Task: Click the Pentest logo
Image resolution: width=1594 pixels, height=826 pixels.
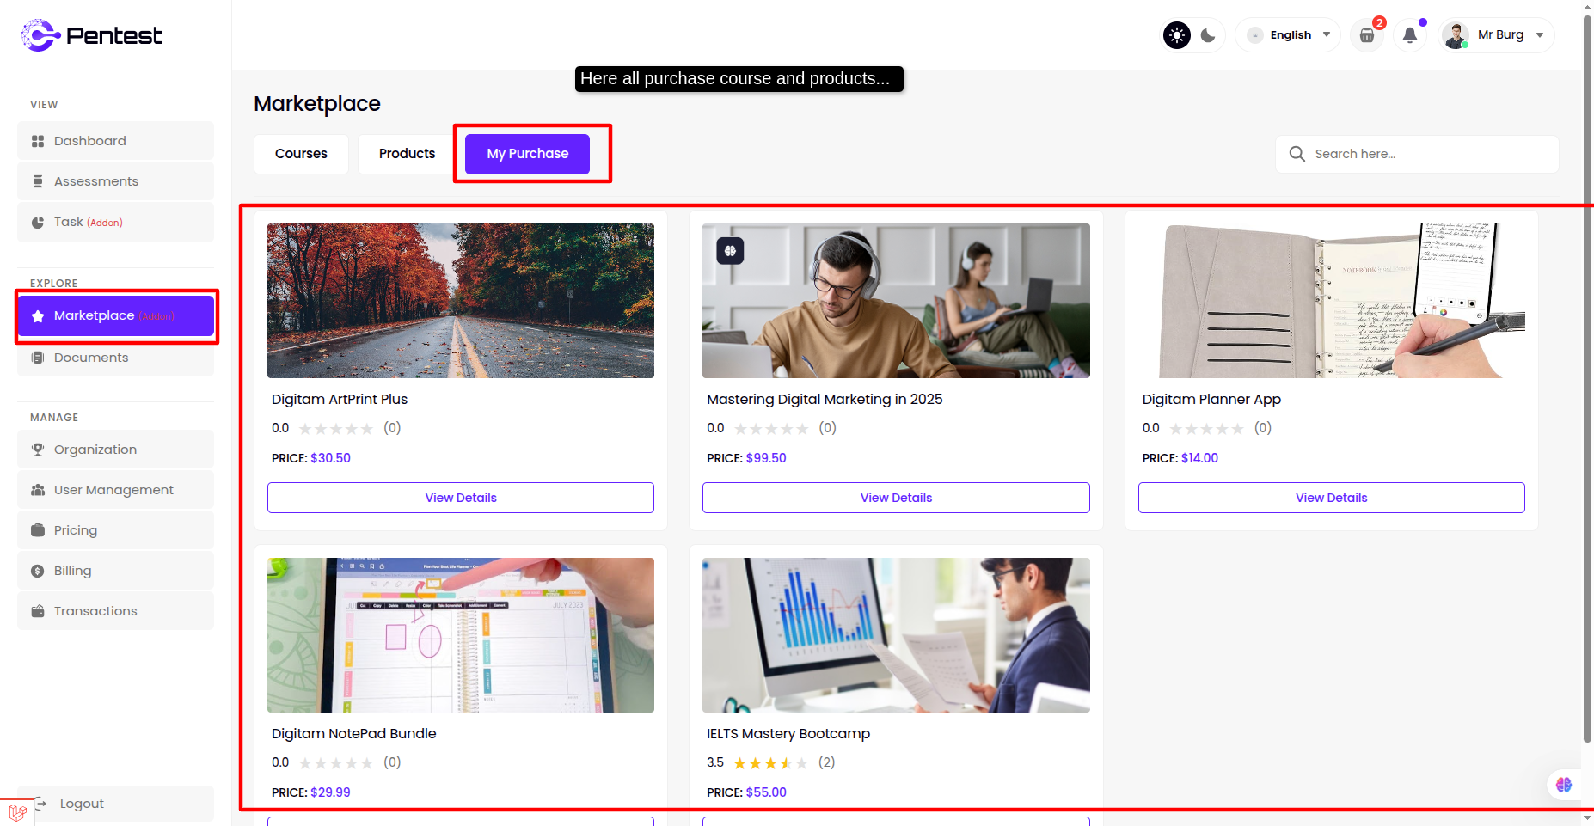Action: tap(91, 35)
